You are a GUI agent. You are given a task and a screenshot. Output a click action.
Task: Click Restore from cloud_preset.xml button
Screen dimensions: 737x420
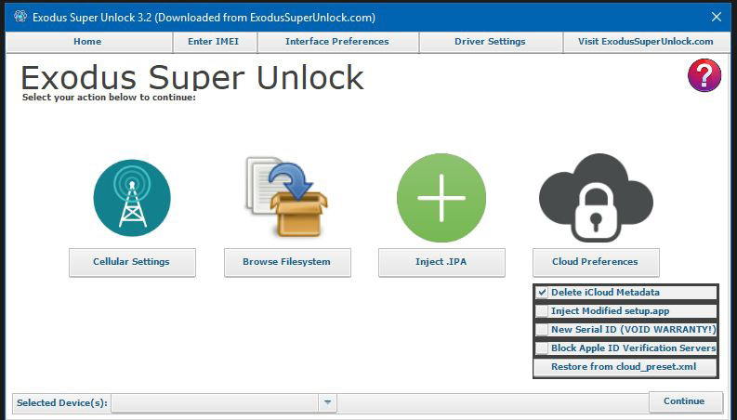pyautogui.click(x=625, y=367)
